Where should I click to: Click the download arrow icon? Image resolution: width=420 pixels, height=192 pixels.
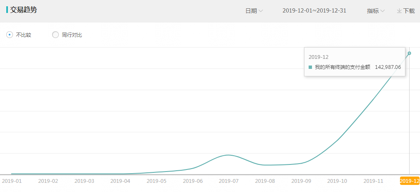(x=399, y=11)
